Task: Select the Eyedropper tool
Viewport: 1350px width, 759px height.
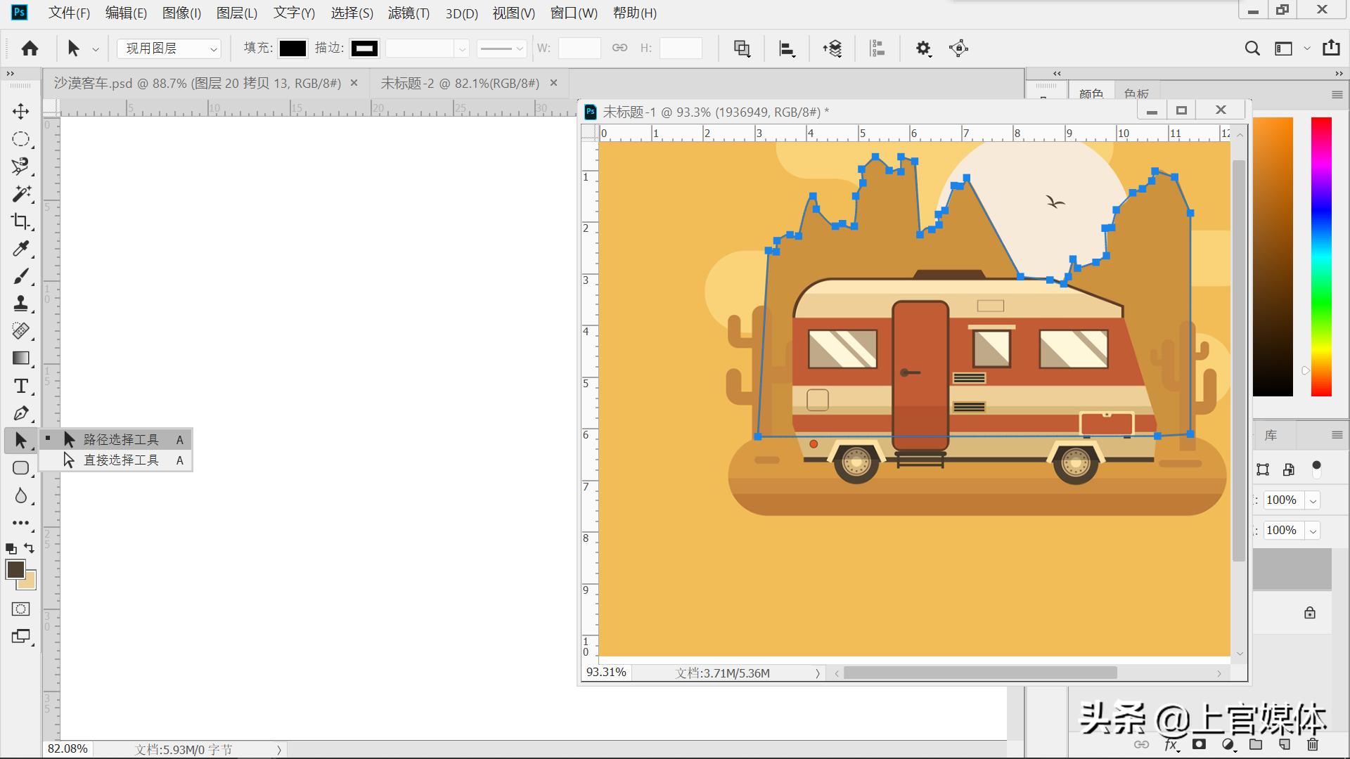Action: click(x=20, y=249)
